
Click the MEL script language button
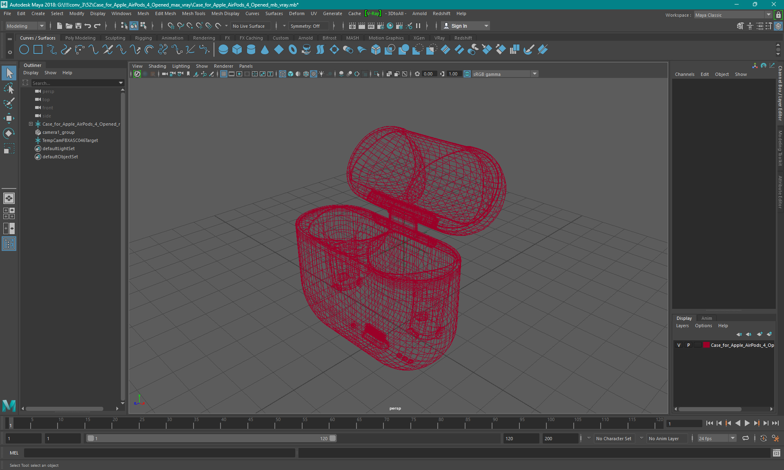[14, 452]
